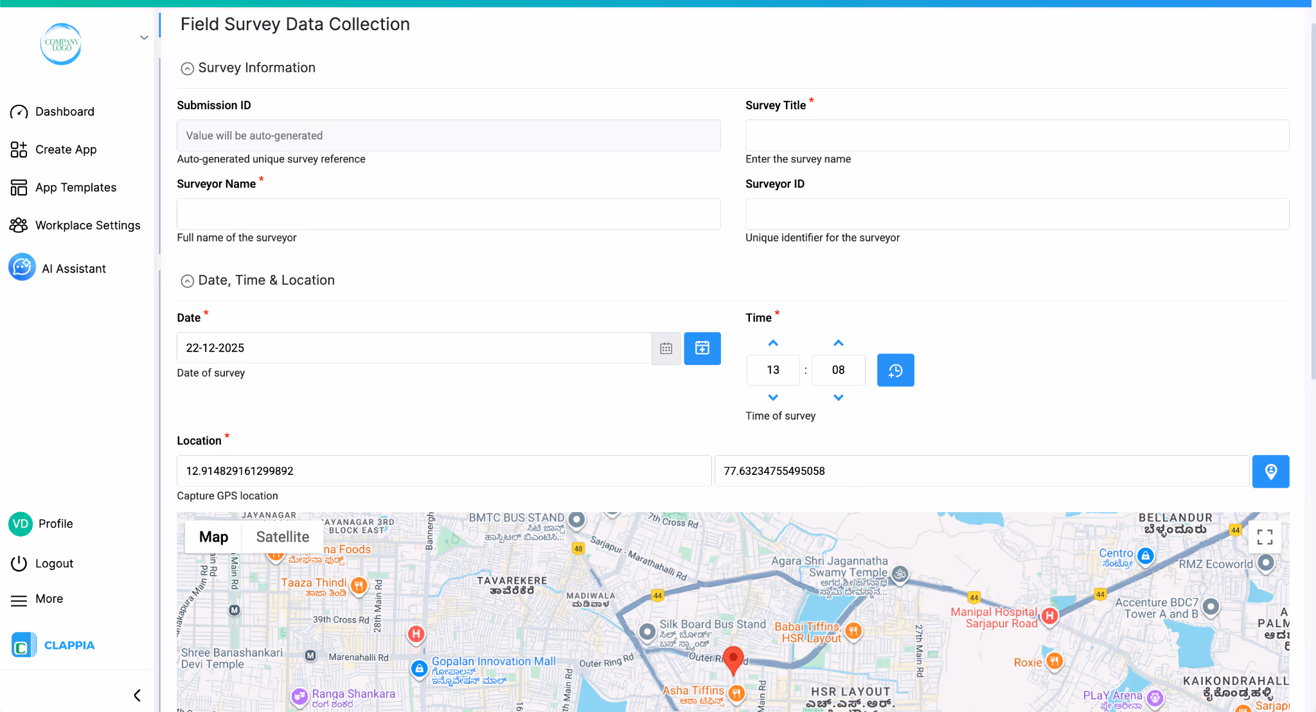Collapse the sidebar with left arrow
This screenshot has width=1316, height=712.
click(x=137, y=695)
